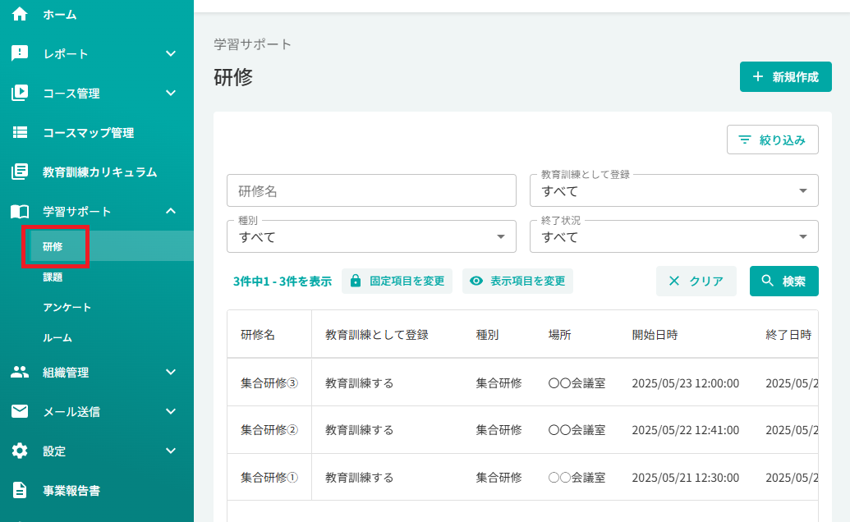Click the メール送信 envelope icon
850x522 pixels.
pyautogui.click(x=20, y=411)
